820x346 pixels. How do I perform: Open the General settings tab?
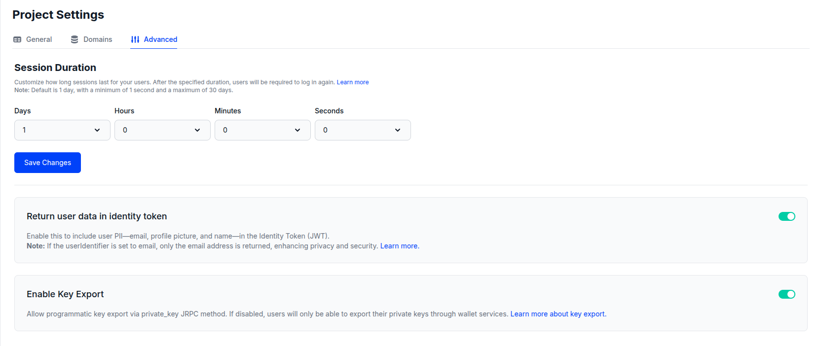(x=33, y=39)
